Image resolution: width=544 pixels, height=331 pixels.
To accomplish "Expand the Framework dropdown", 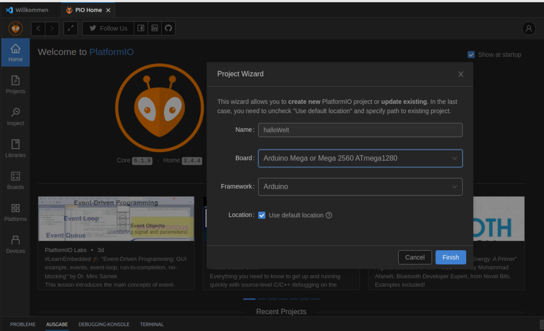I will coord(360,187).
